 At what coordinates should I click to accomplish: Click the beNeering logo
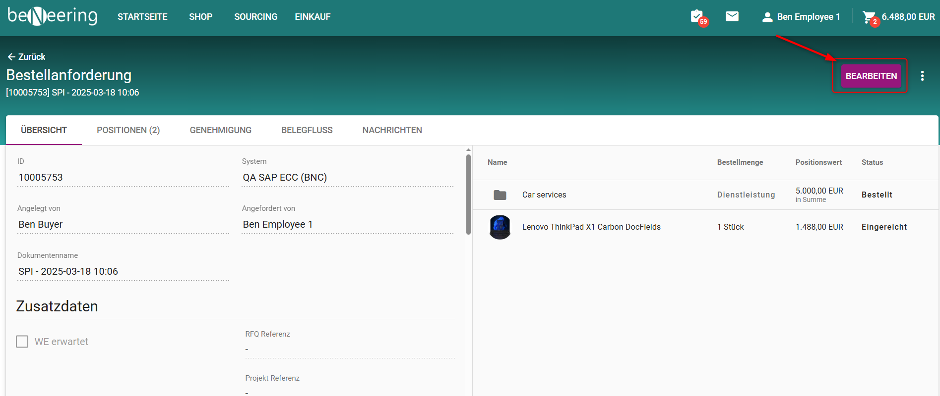click(x=53, y=16)
